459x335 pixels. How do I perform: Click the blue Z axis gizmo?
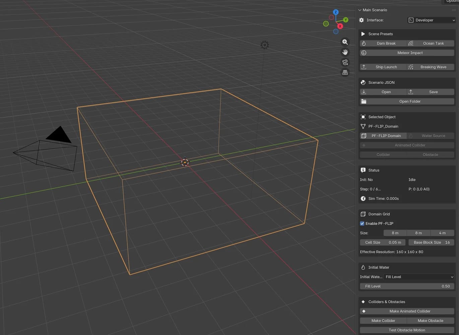point(335,12)
